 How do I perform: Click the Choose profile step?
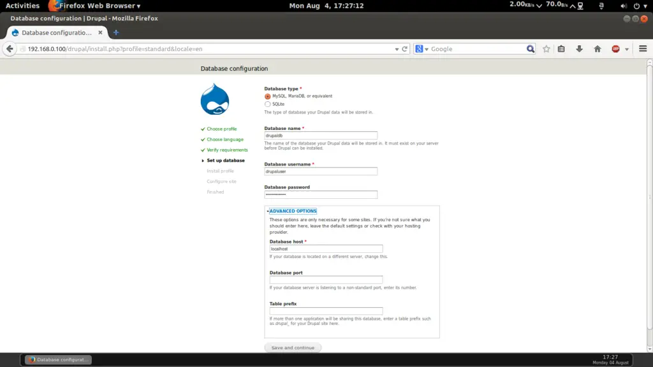click(x=221, y=129)
